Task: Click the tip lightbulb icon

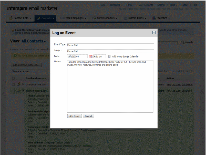Action: coord(13,31)
